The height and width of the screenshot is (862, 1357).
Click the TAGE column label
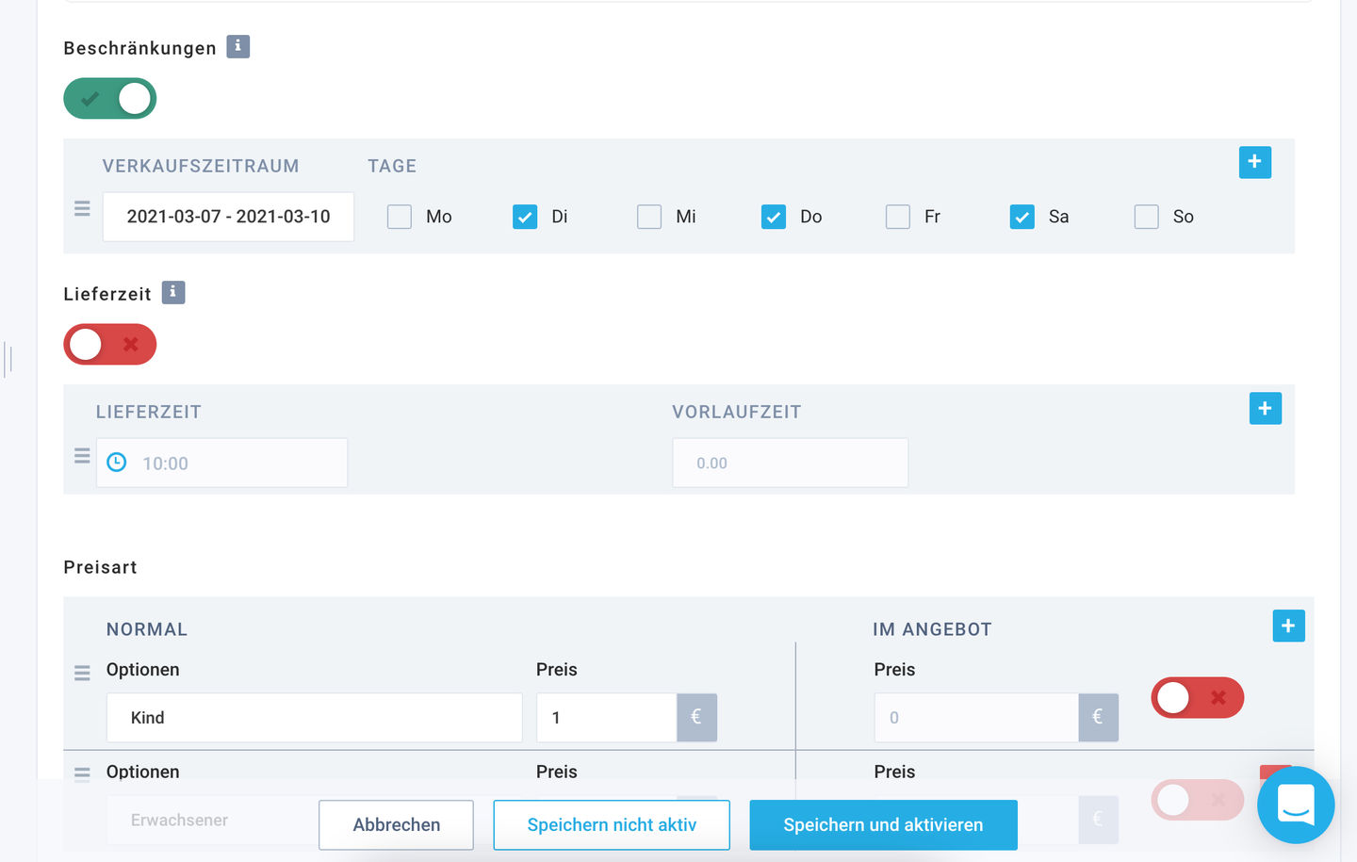[392, 166]
